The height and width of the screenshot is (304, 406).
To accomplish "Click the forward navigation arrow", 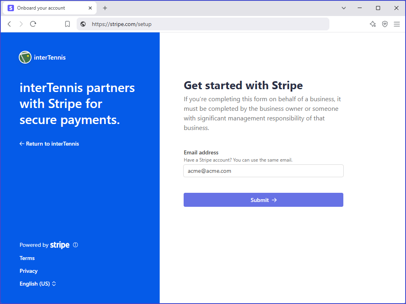I will (21, 24).
